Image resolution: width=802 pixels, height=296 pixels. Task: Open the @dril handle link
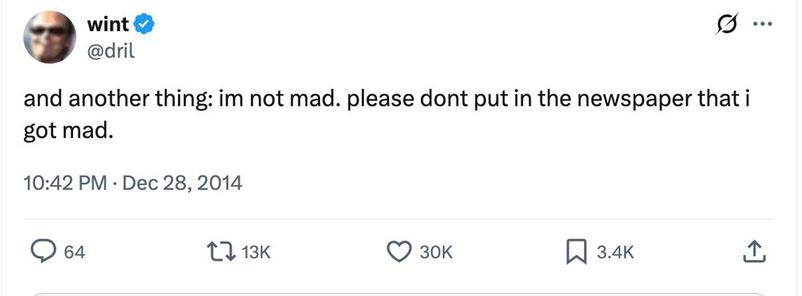point(111,51)
